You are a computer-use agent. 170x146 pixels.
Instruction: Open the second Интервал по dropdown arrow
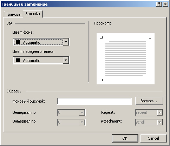click(82, 122)
